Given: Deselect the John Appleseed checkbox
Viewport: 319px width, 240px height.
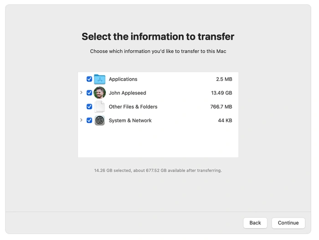Looking at the screenshot, I should coord(89,93).
